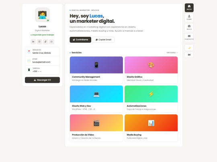Open the social icon between LinkedIn and TikTok
The width and height of the screenshot is (217, 162).
coord(39,42)
